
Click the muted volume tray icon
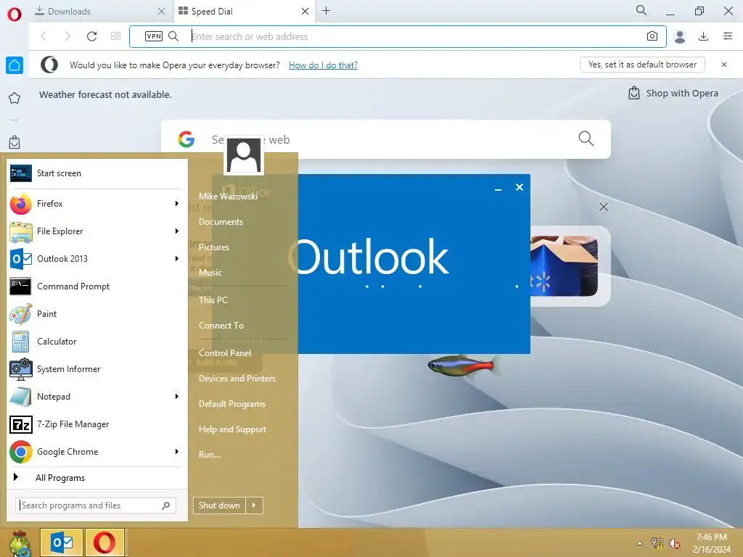click(675, 543)
